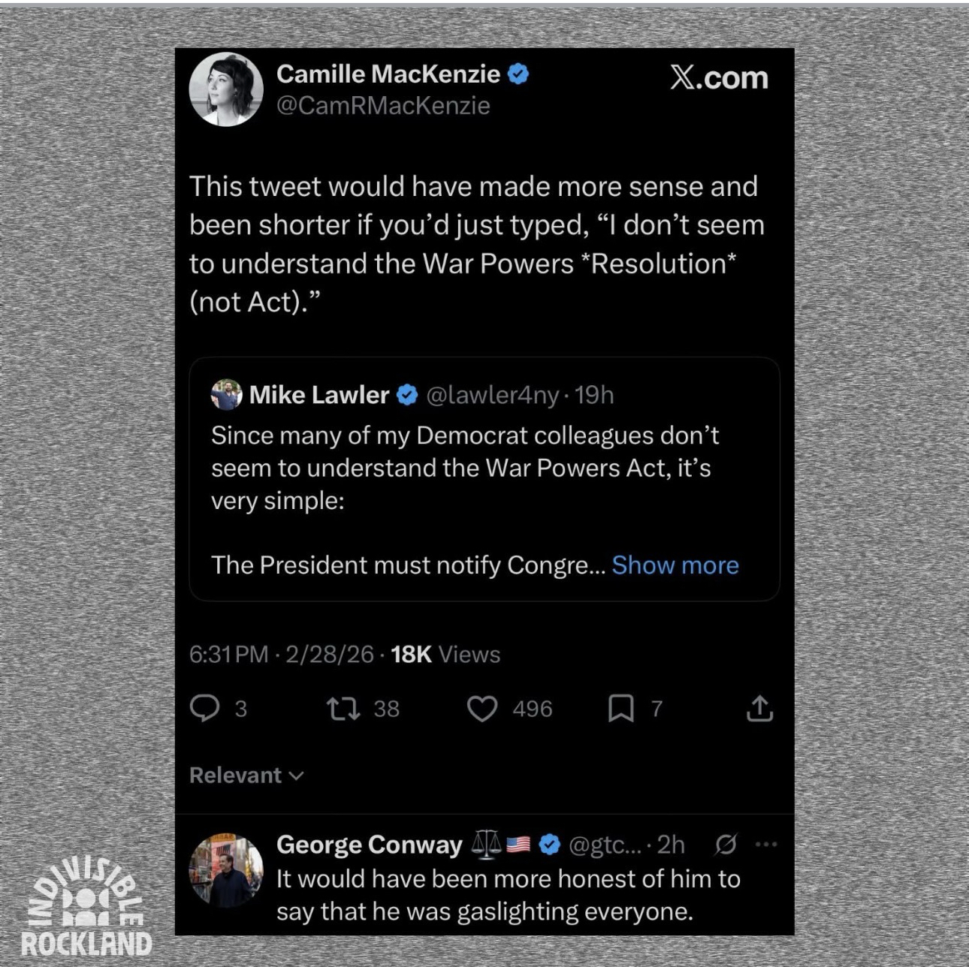Tap the repost arrows icon
This screenshot has width=969, height=967.
coord(343,708)
